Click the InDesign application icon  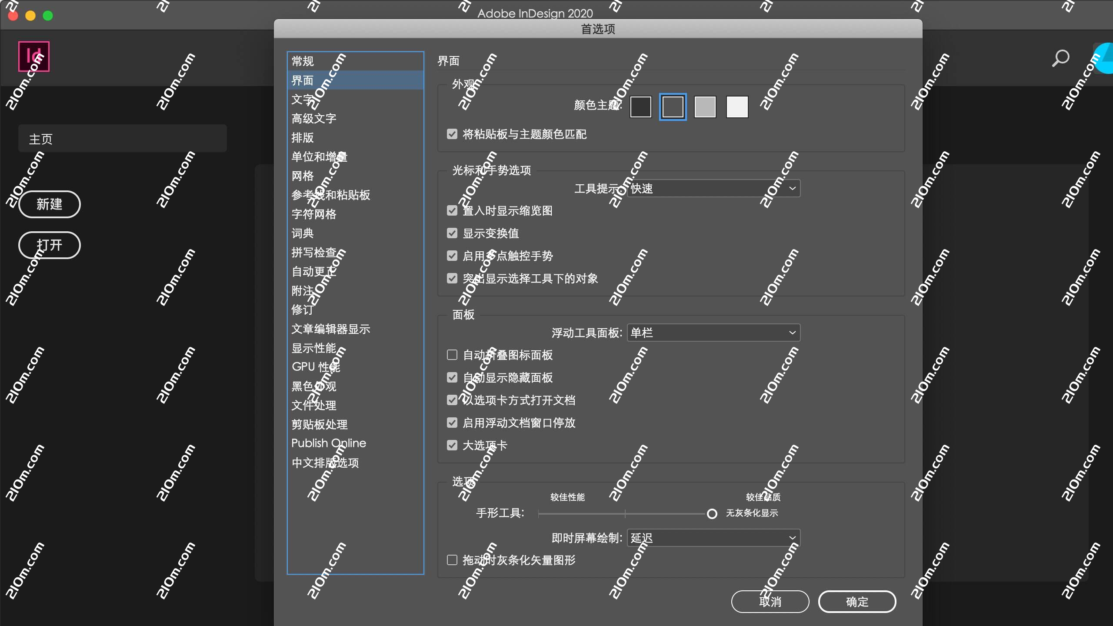[x=33, y=56]
